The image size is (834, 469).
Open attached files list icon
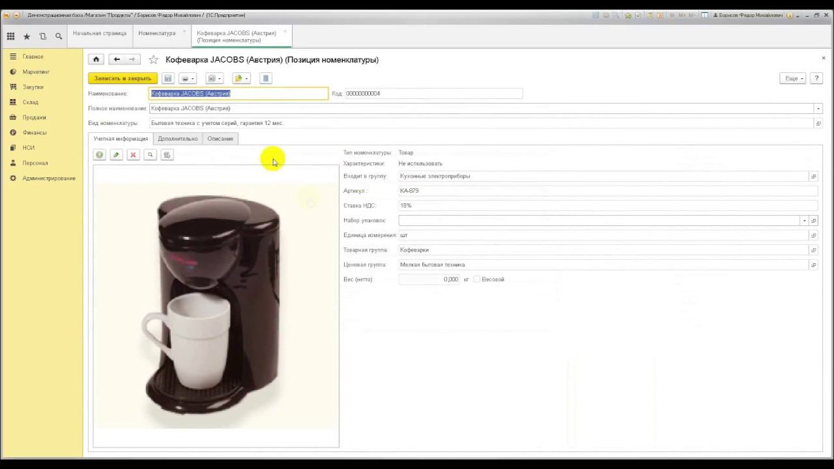167,154
